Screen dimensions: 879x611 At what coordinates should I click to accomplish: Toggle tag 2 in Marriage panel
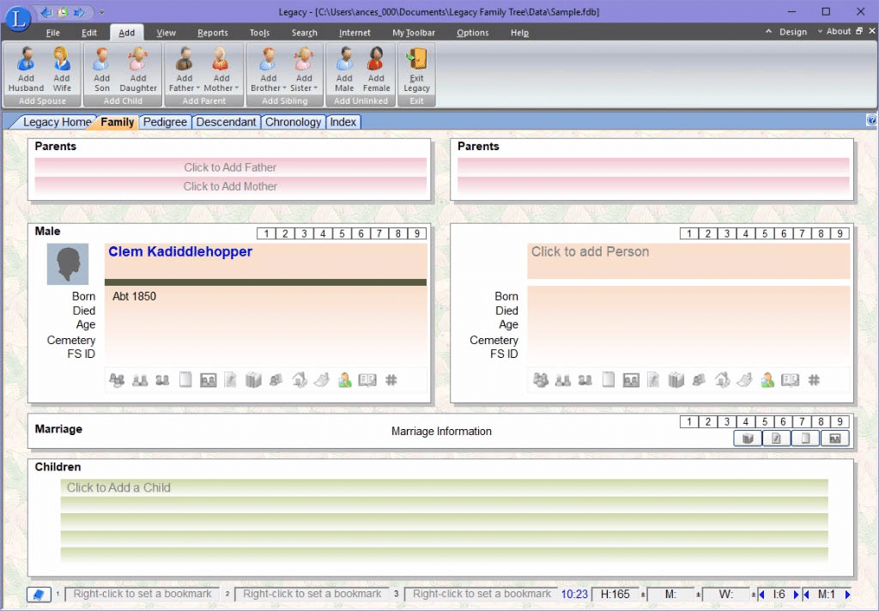click(x=708, y=422)
